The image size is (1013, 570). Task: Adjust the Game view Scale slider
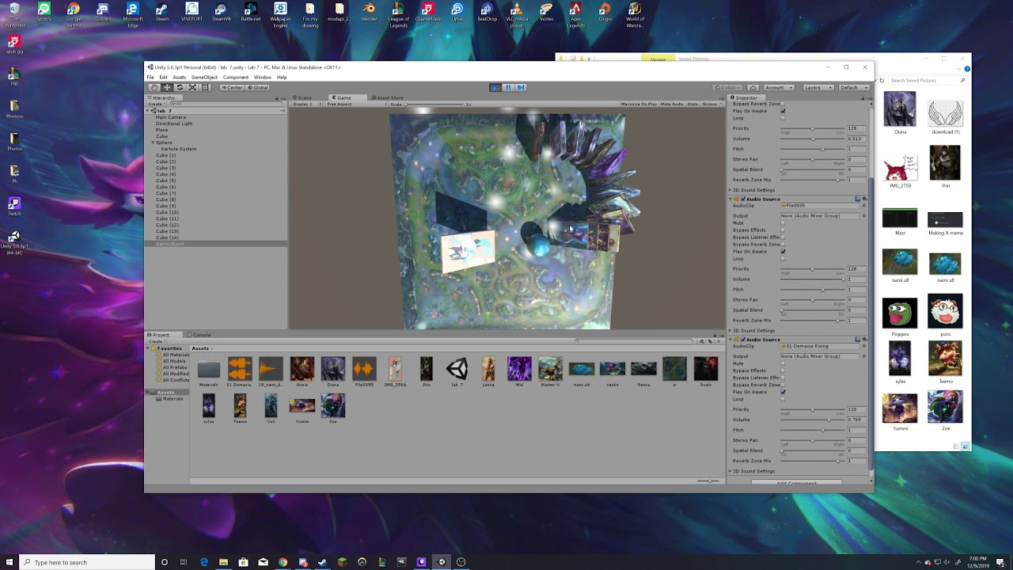click(434, 104)
